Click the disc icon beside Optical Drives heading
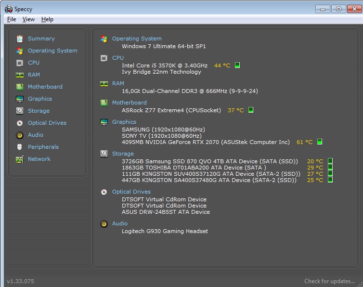Screen dimensions: 363x287 [104, 192]
